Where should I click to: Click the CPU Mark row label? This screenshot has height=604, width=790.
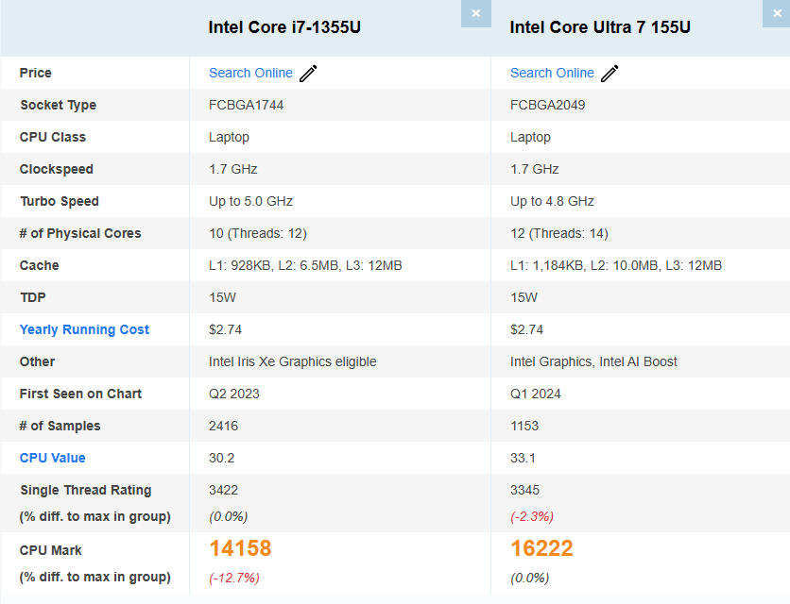pos(50,550)
